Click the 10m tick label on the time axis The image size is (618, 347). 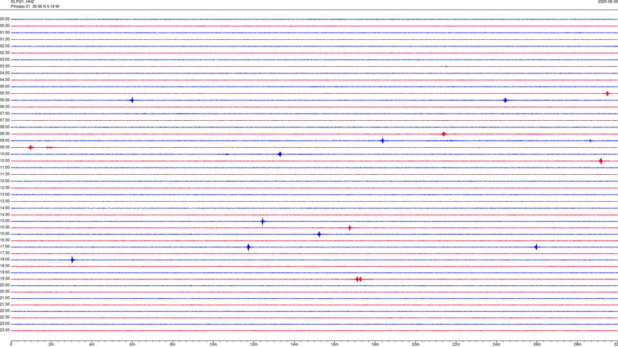coord(213,344)
